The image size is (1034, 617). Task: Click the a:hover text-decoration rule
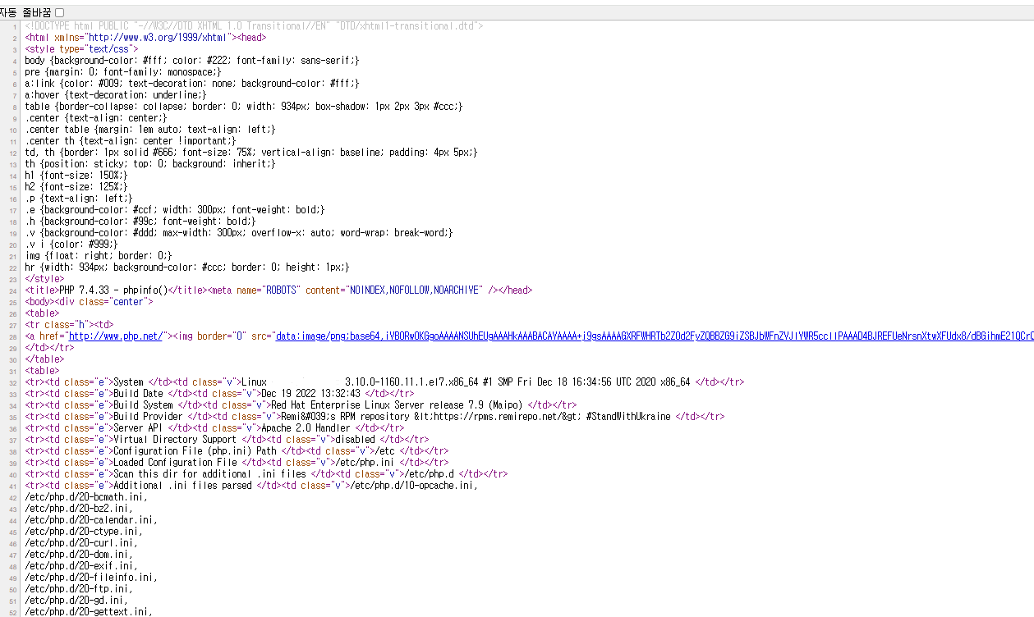point(116,95)
